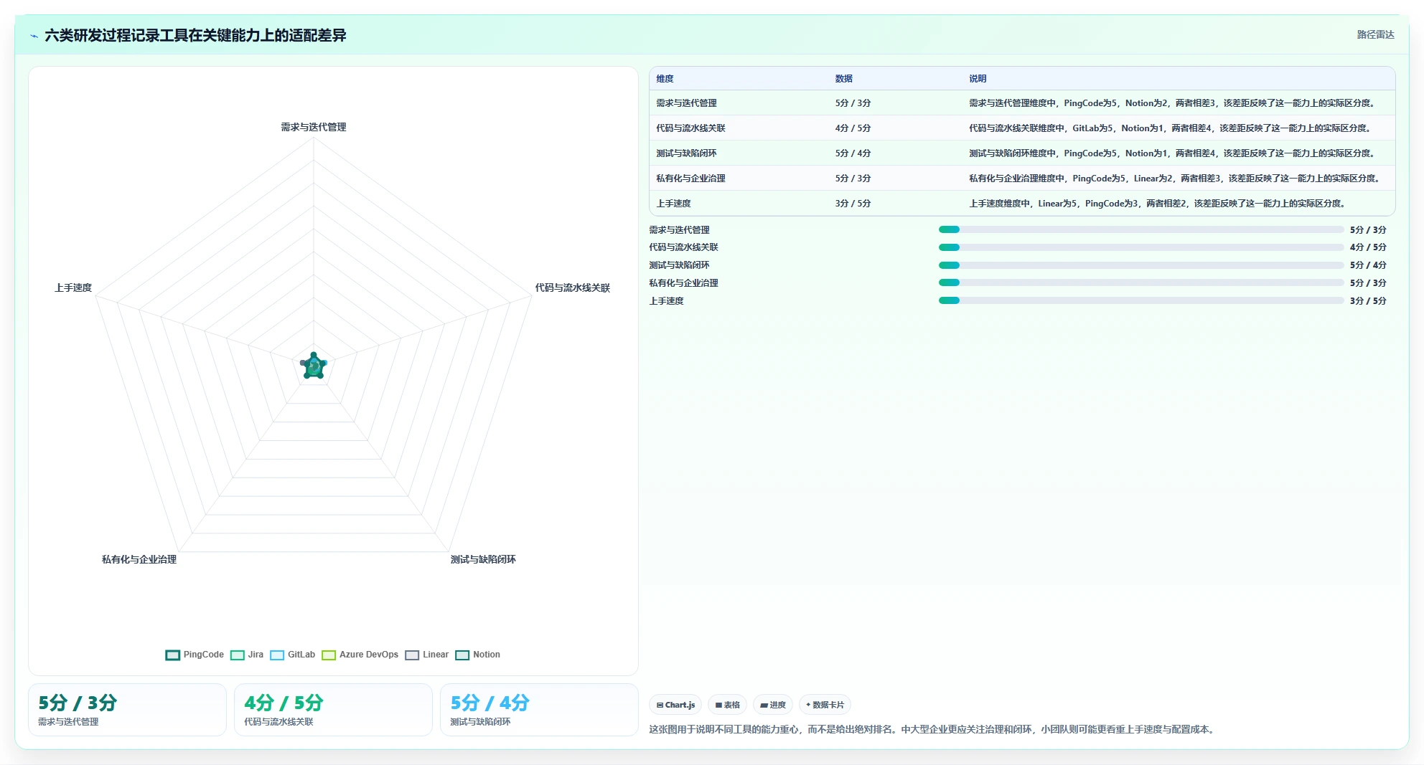Click description mentioning PingCode为5, Linear为2

1176,179
